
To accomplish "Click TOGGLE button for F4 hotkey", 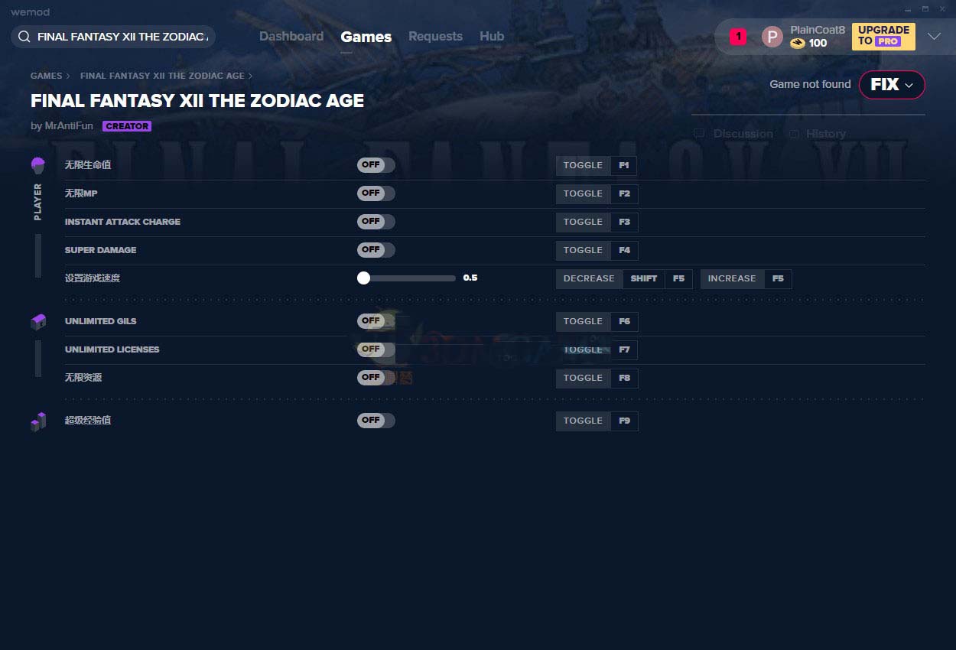I will [x=583, y=250].
